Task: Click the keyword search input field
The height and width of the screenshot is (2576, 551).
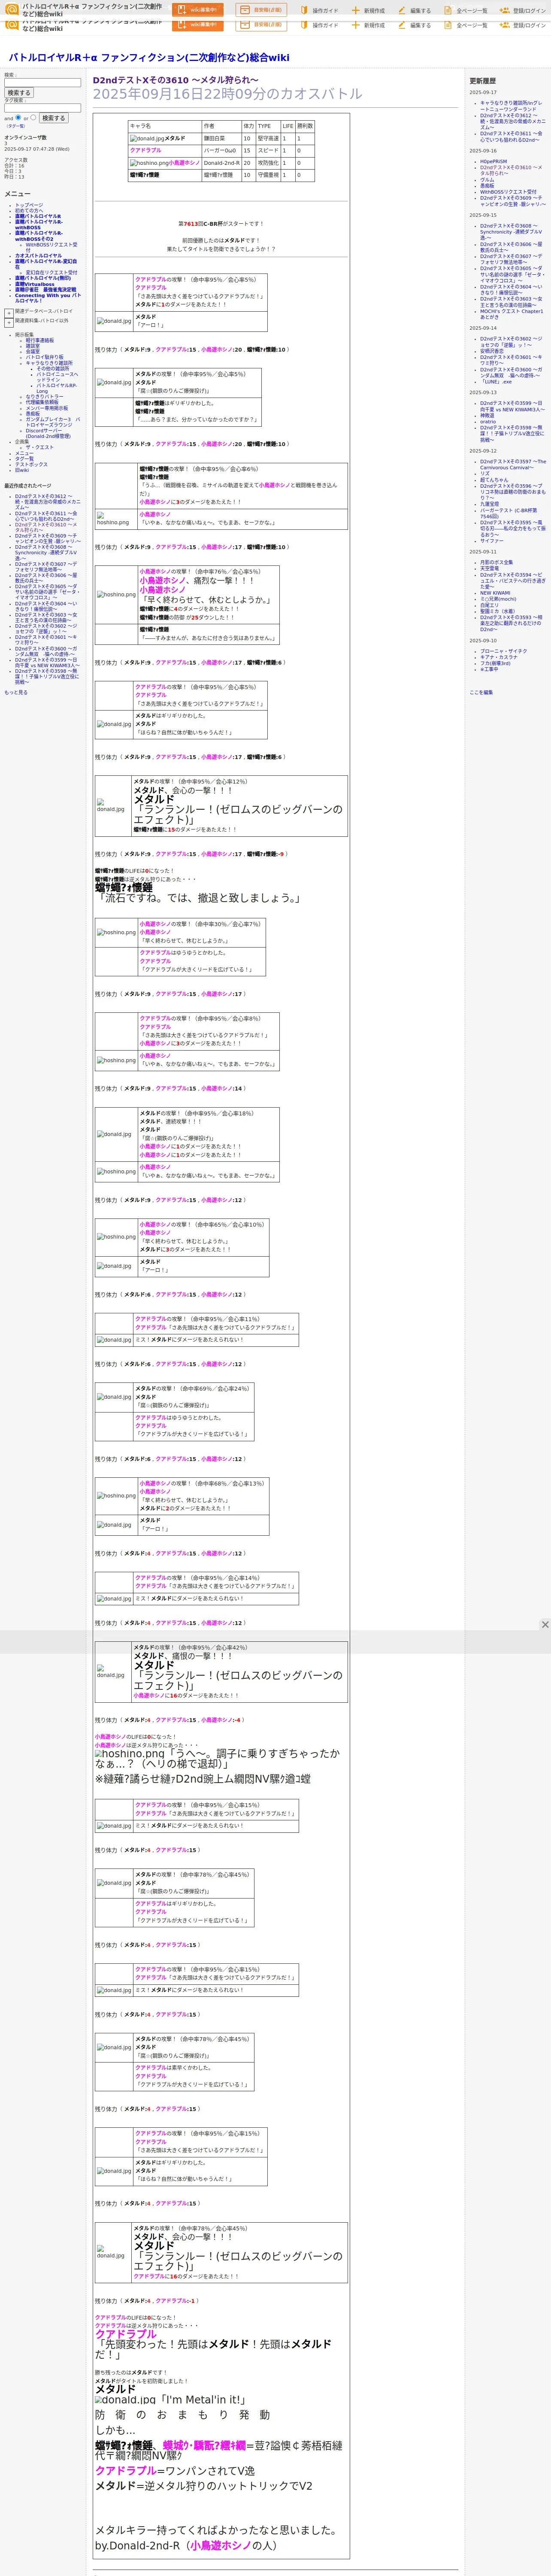Action: pos(42,83)
